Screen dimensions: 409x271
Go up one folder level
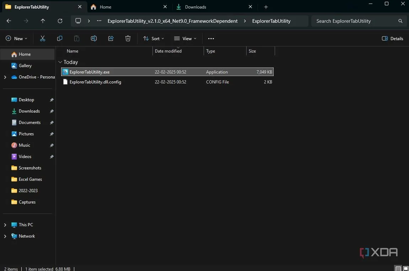point(43,21)
